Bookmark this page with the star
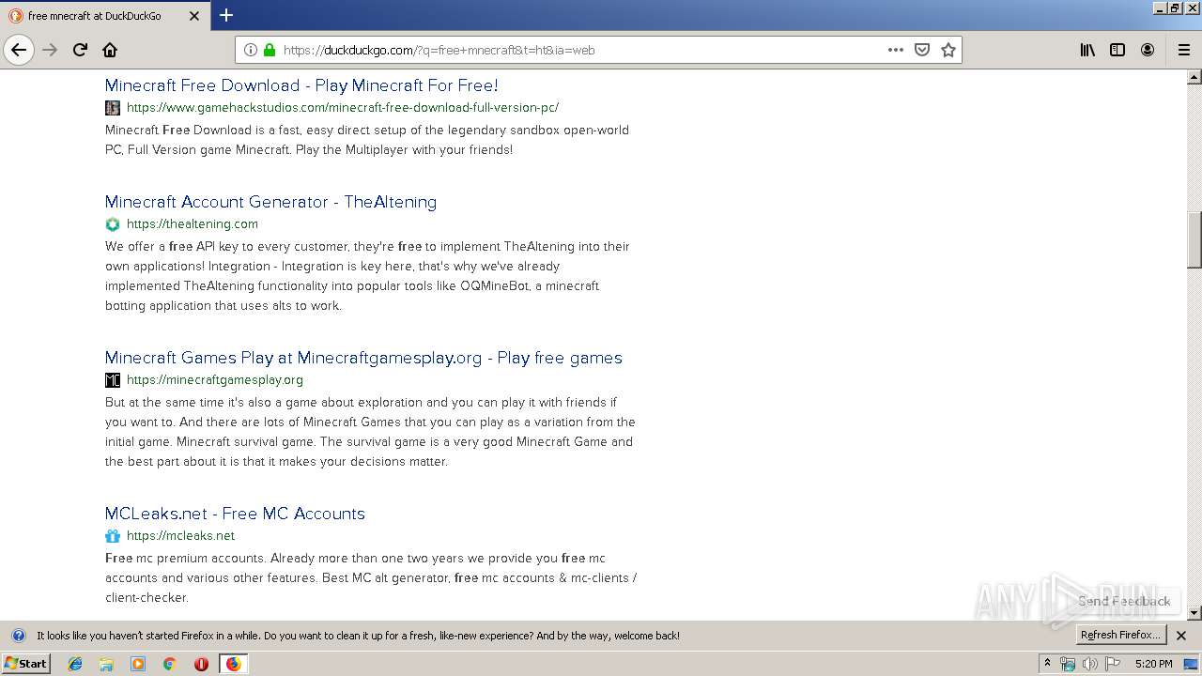This screenshot has width=1202, height=676. click(948, 50)
